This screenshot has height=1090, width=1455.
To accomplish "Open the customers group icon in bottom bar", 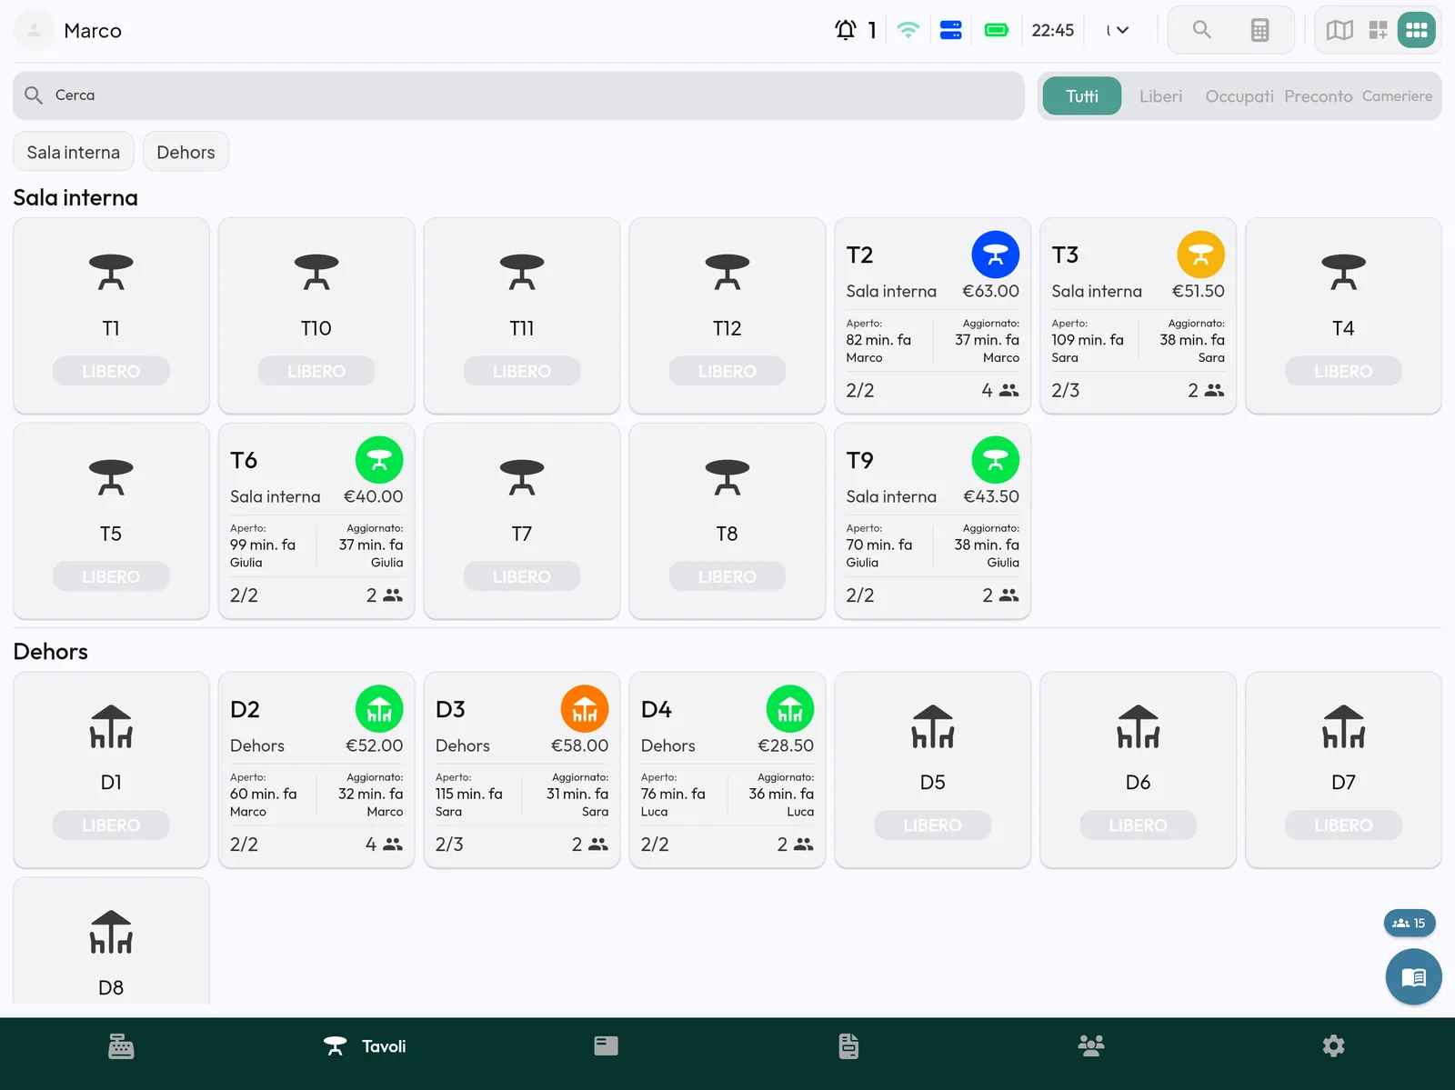I will (x=1090, y=1046).
